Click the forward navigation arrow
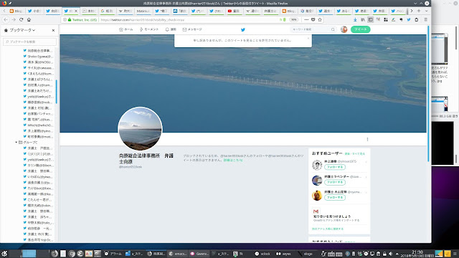 click(14, 19)
